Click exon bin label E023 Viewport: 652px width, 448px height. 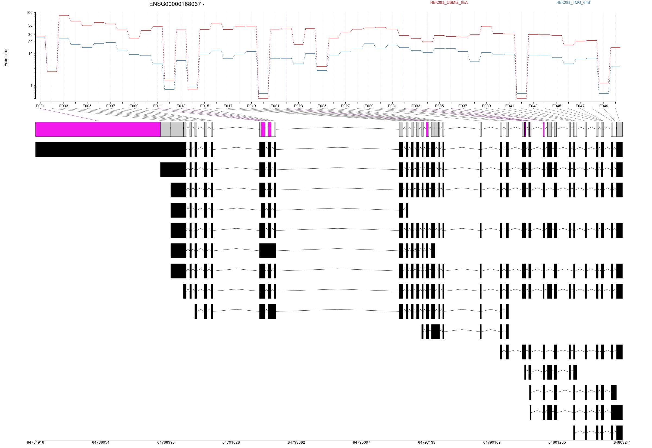click(299, 106)
